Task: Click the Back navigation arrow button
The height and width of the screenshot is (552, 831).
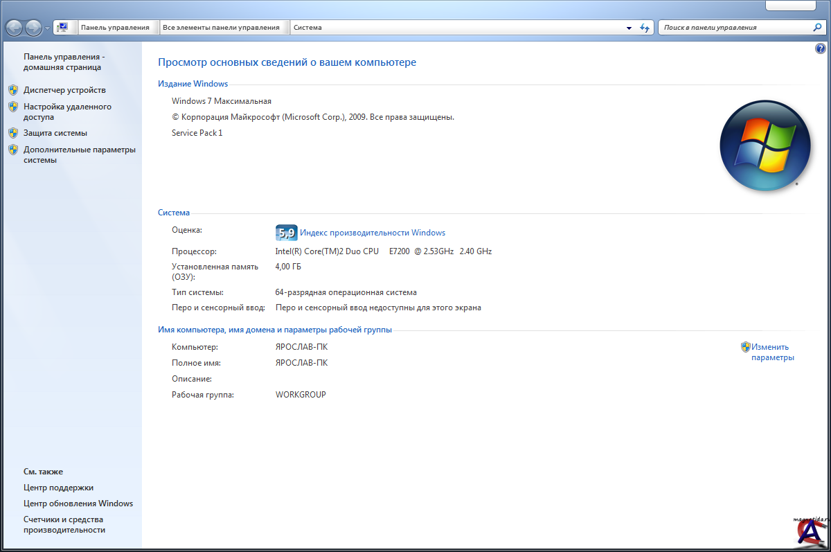Action: point(15,28)
